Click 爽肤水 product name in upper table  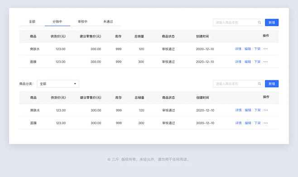click(x=35, y=49)
